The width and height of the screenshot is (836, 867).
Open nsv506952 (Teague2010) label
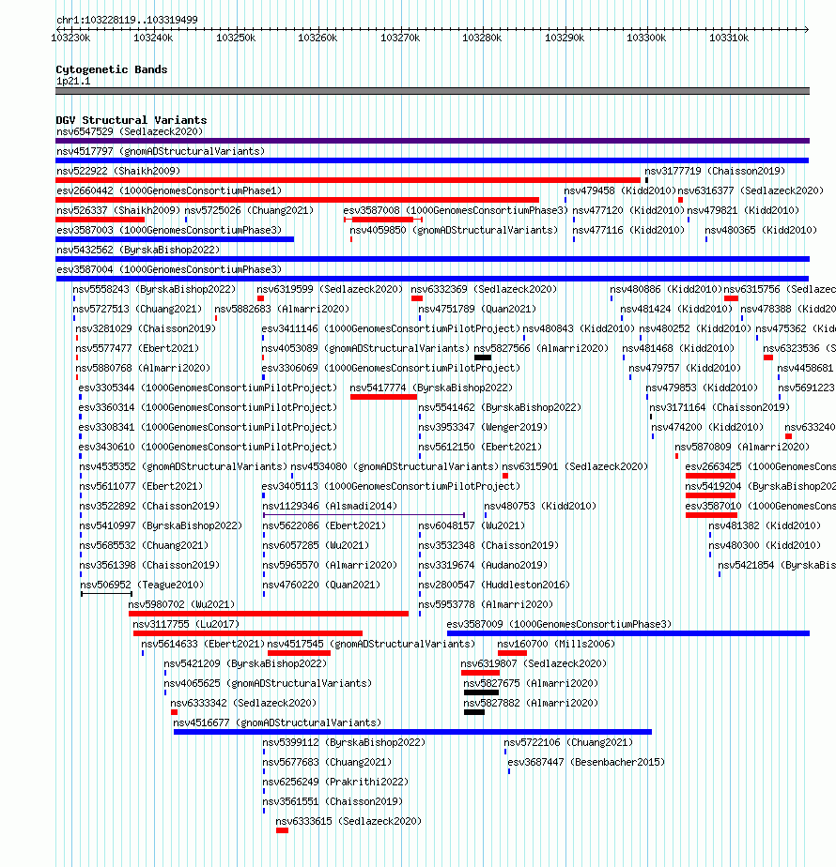(x=142, y=585)
